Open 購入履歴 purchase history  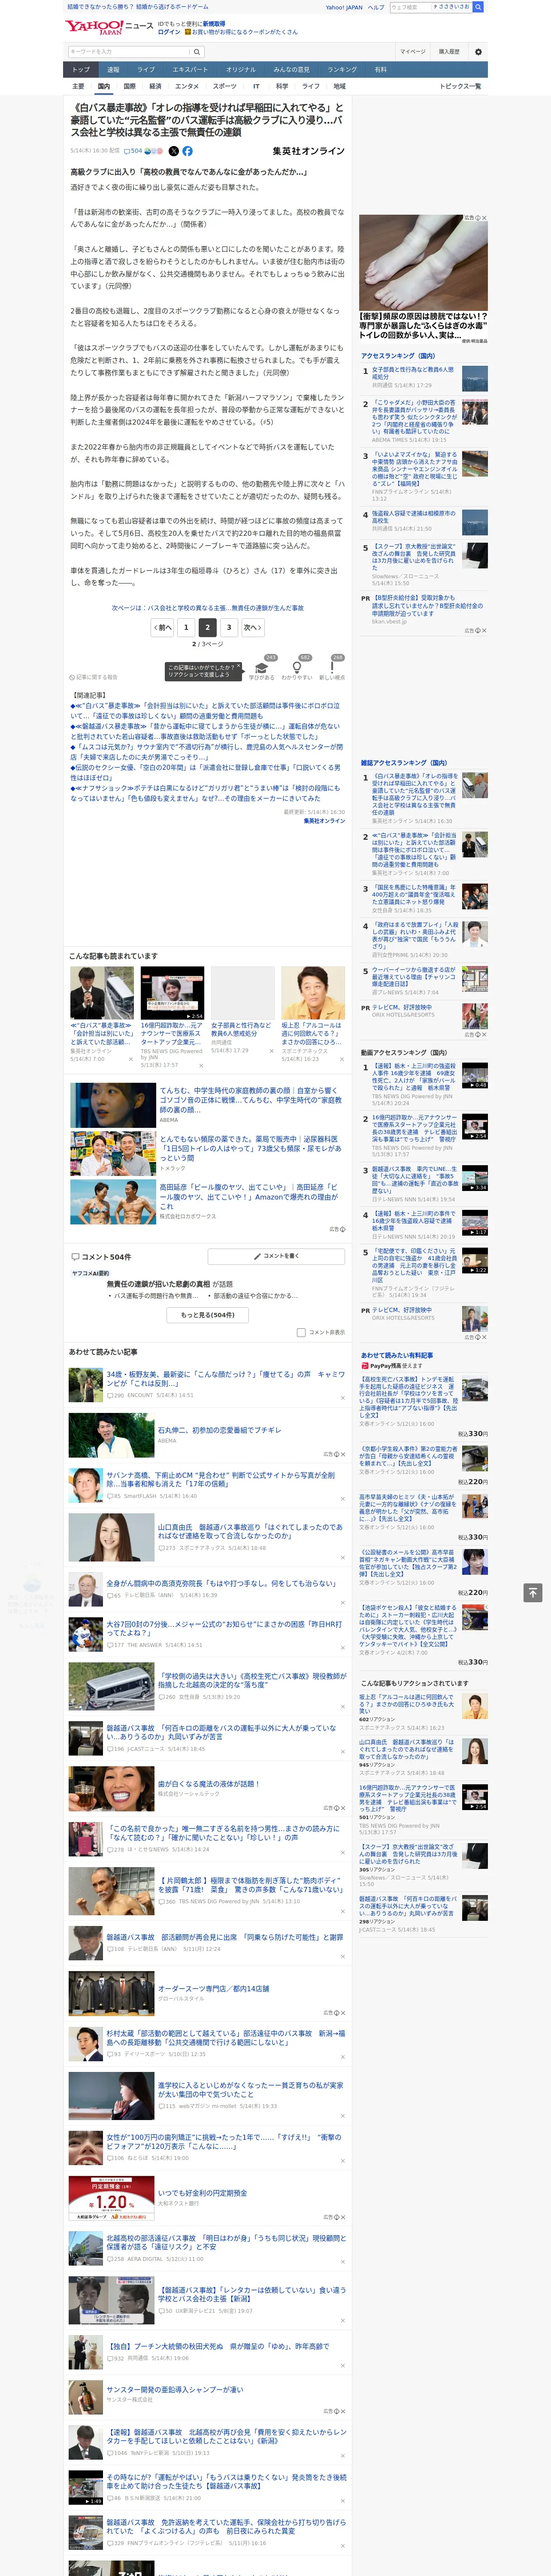449,51
